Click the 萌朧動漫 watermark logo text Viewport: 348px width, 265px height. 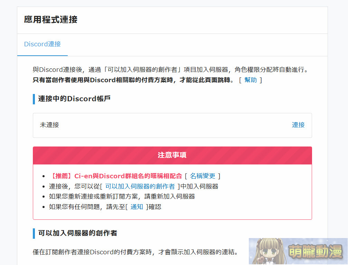coord(315,252)
